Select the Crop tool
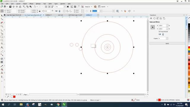190x107 pixels. (x=2, y=23)
